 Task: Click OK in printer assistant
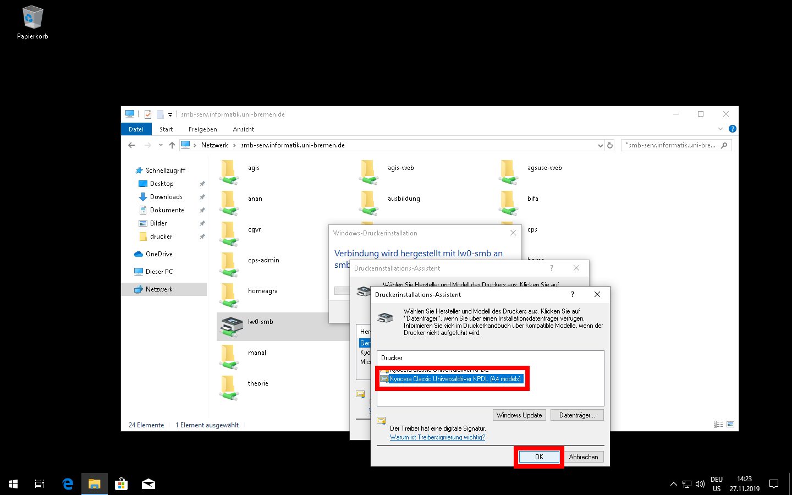539,457
